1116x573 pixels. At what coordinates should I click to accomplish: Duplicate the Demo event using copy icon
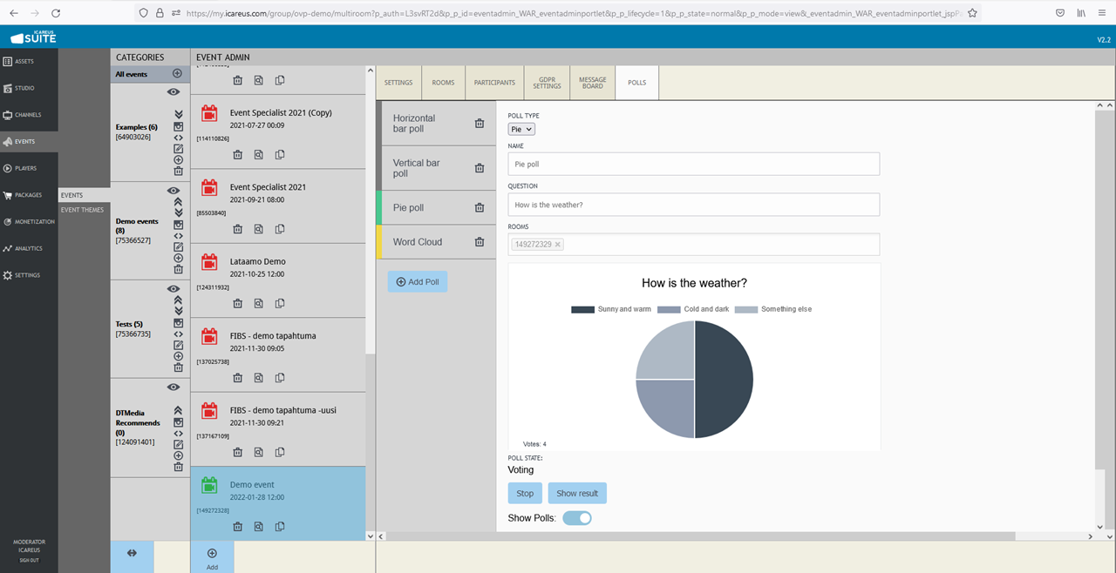pyautogui.click(x=280, y=527)
